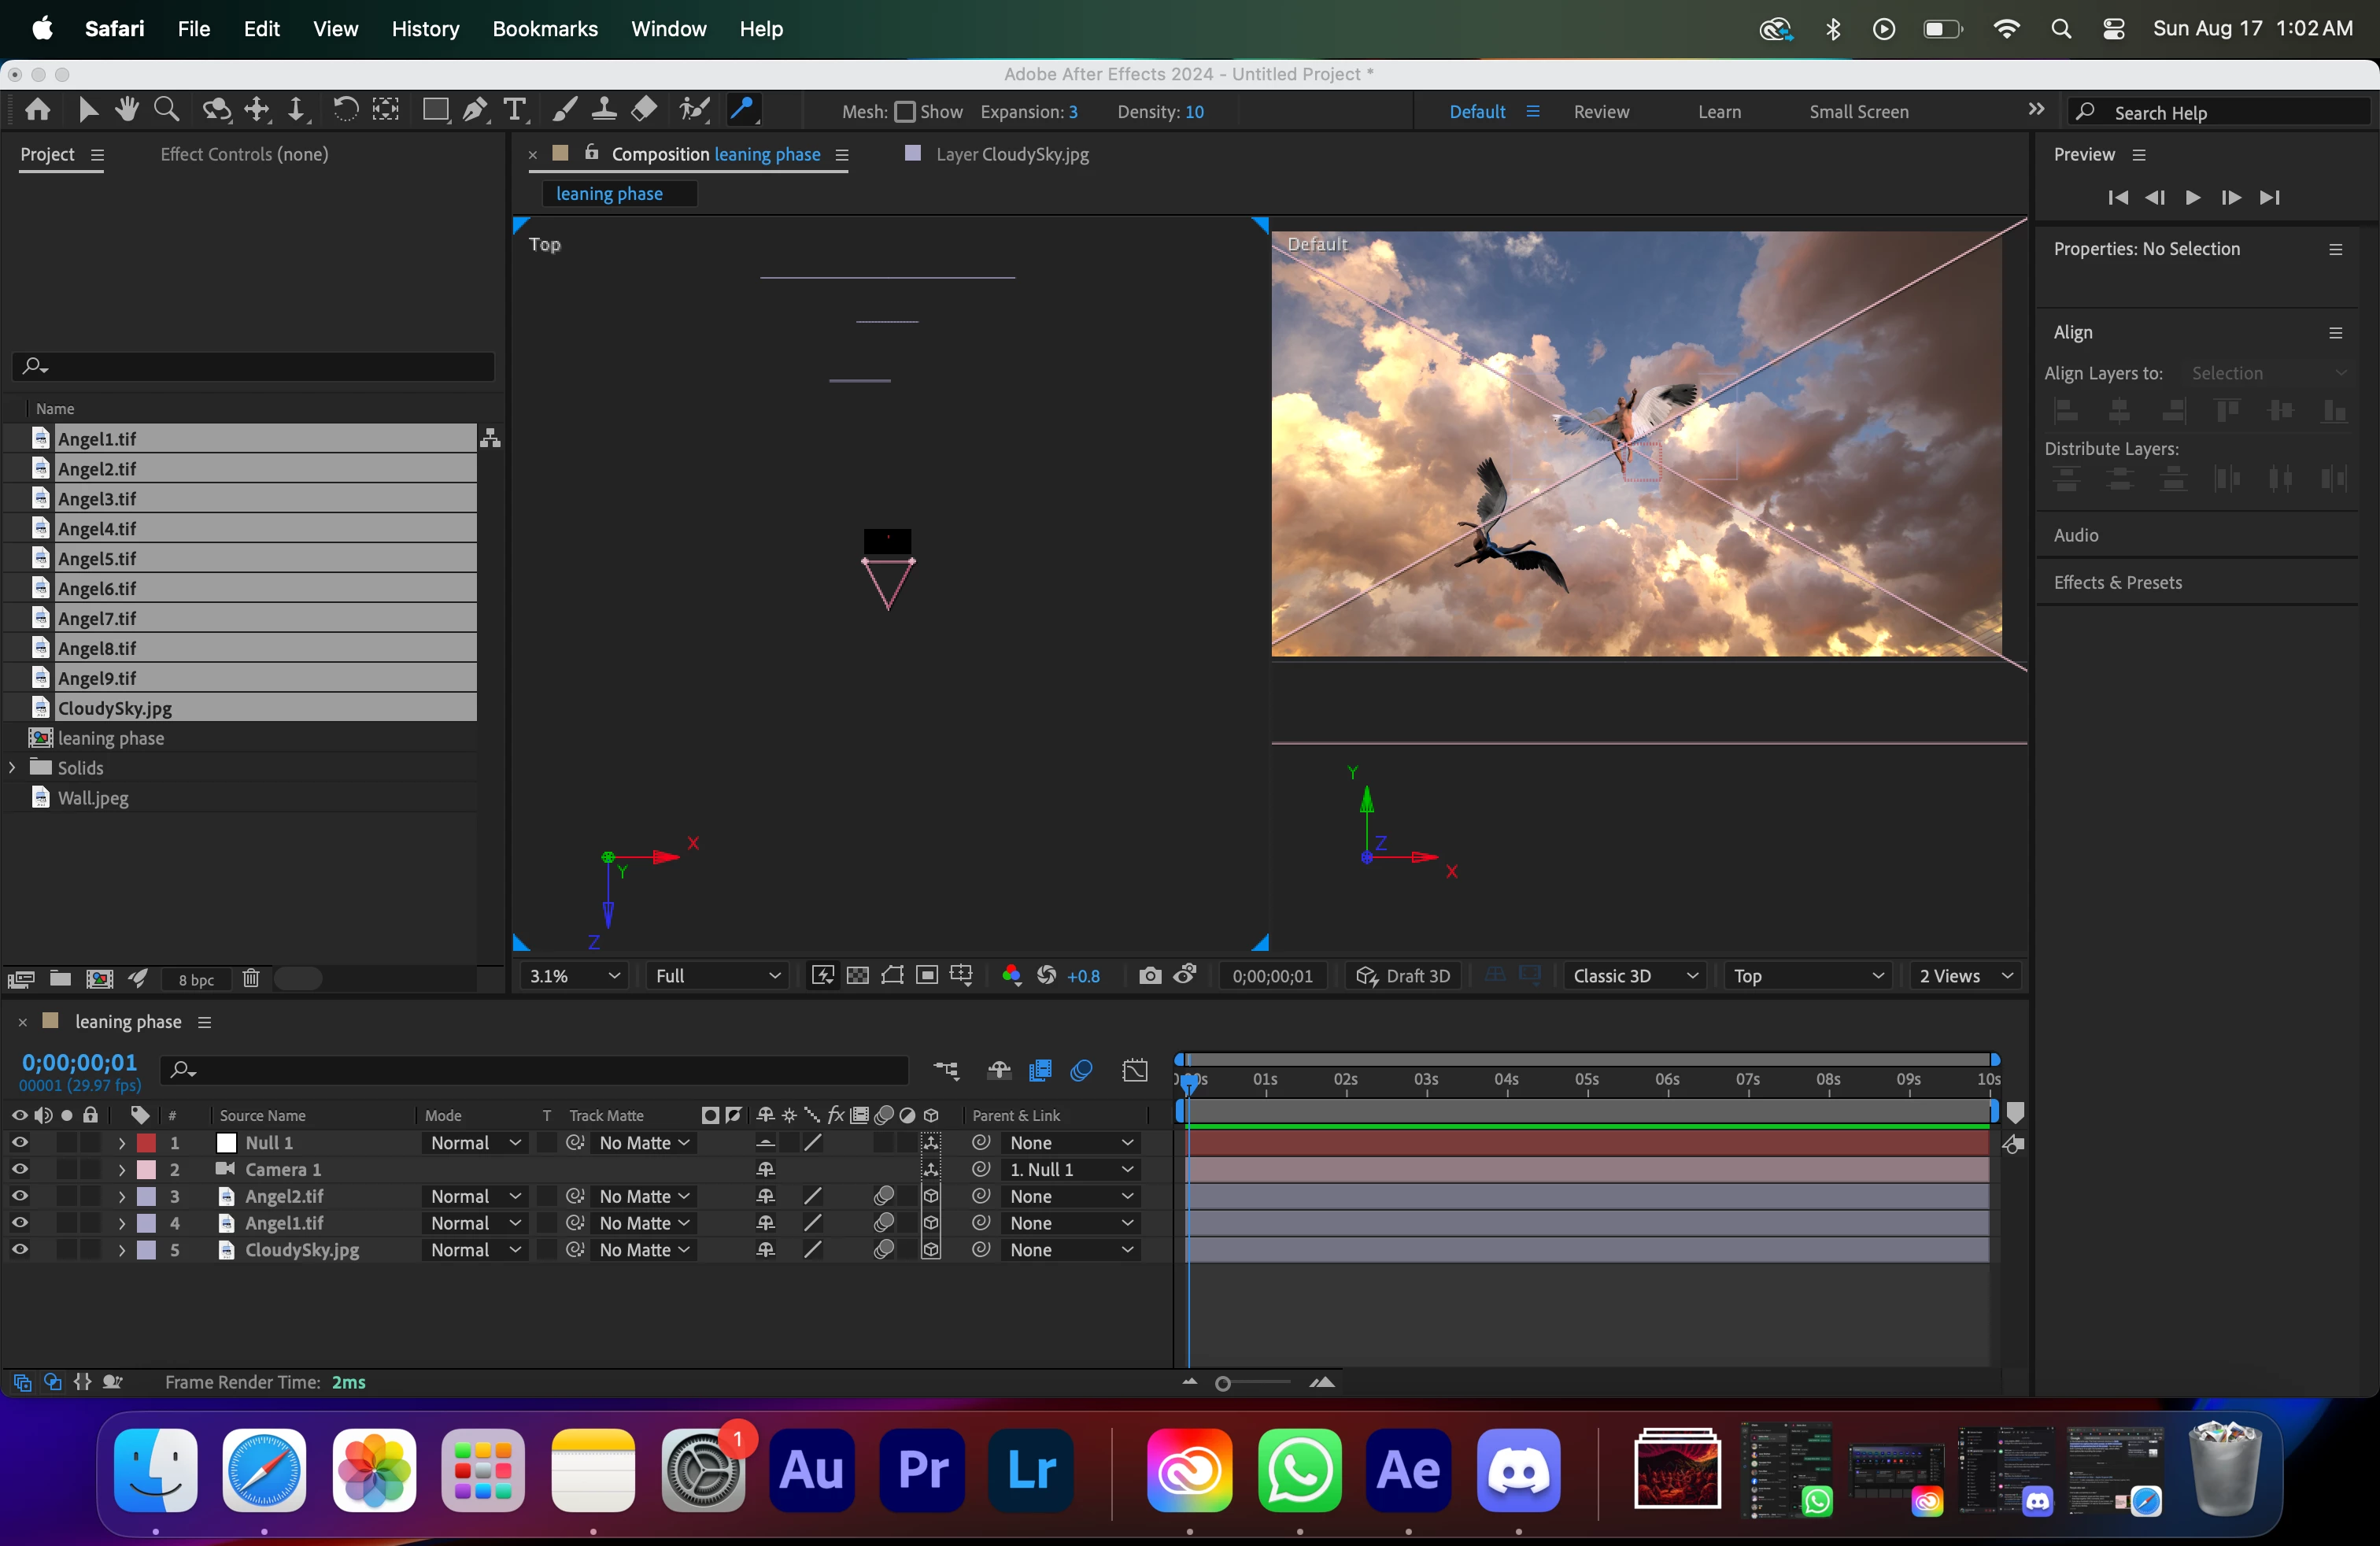Screen dimensions: 2380x1546
Task: Delete selected item with trash icon
Action: click(251, 979)
